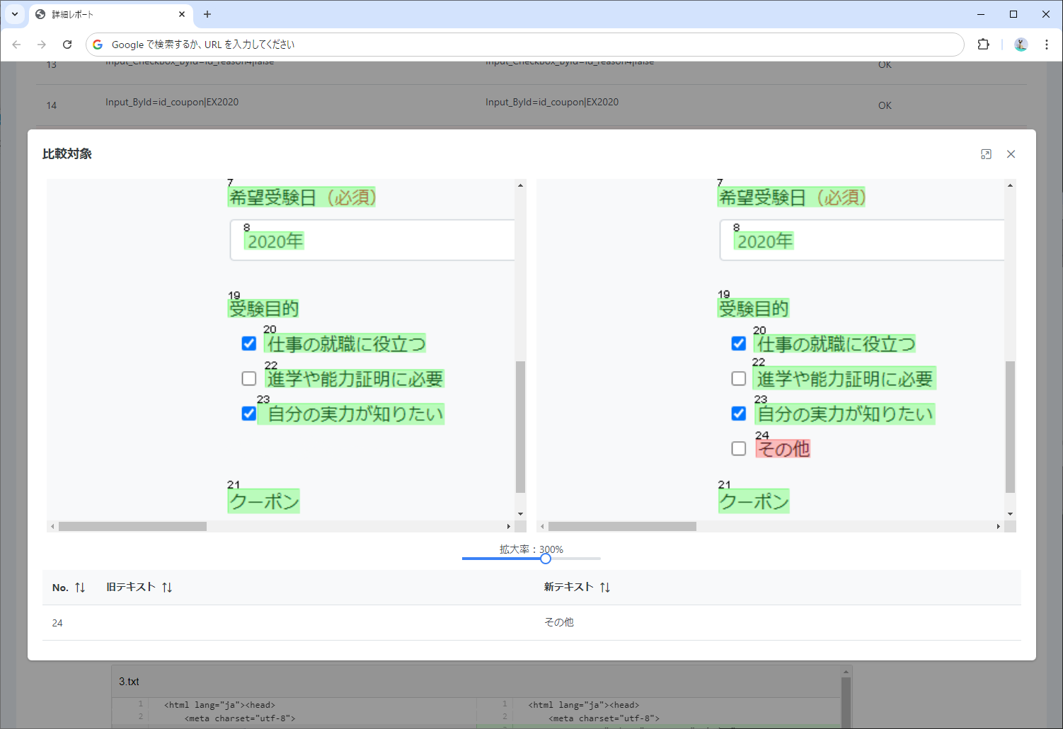Toggle right 仕事の就職に役立つ checkbox
The width and height of the screenshot is (1063, 729).
coord(739,344)
